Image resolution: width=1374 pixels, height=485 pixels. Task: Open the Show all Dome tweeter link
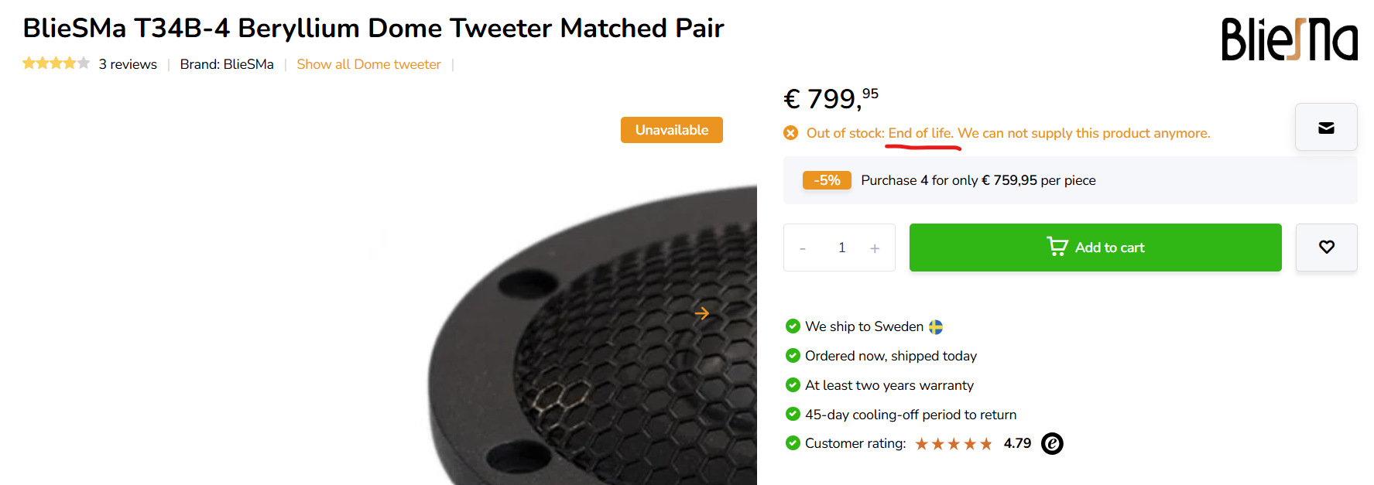point(368,64)
